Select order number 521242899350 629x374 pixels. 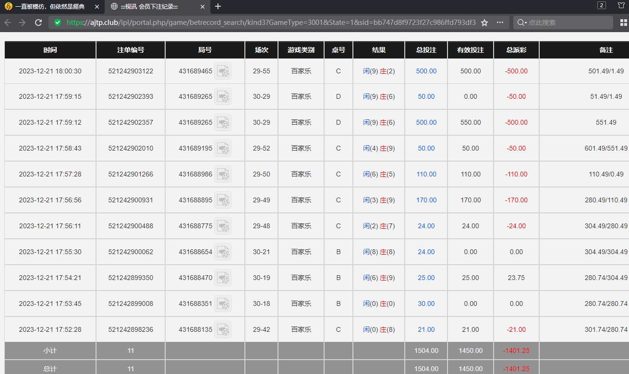tap(131, 278)
